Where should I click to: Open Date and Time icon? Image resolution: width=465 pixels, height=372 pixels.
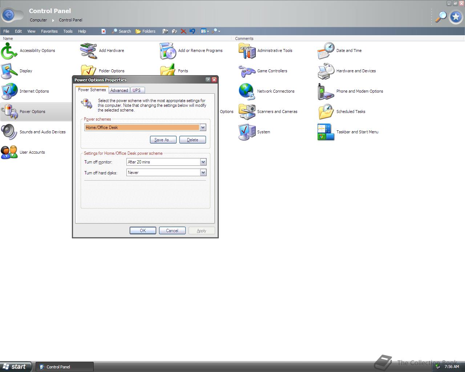[326, 50]
